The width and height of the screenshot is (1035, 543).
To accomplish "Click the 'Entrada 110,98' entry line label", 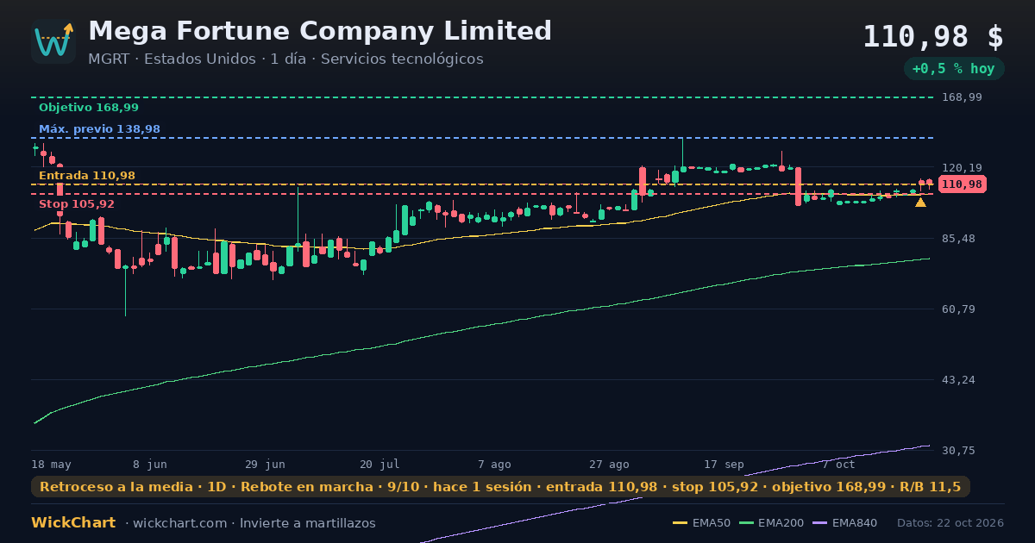I will [87, 176].
